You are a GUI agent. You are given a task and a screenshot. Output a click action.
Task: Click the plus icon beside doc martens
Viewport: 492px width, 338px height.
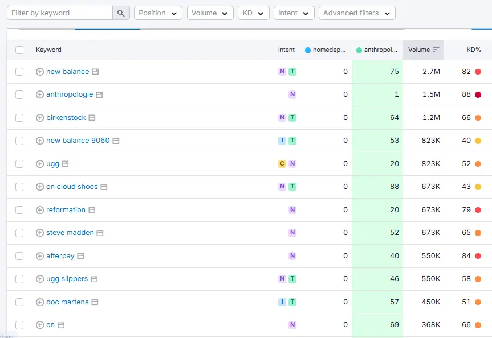coord(40,302)
